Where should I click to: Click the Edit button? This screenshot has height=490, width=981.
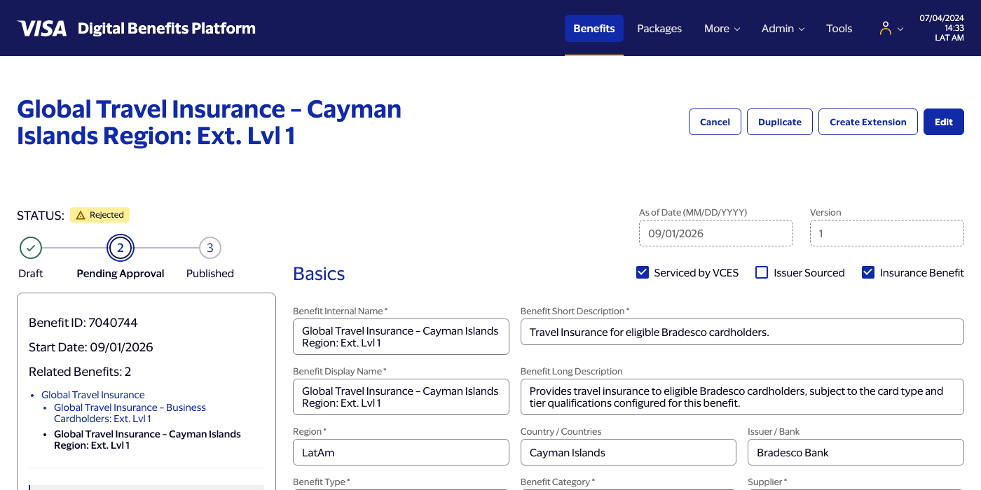coord(944,122)
